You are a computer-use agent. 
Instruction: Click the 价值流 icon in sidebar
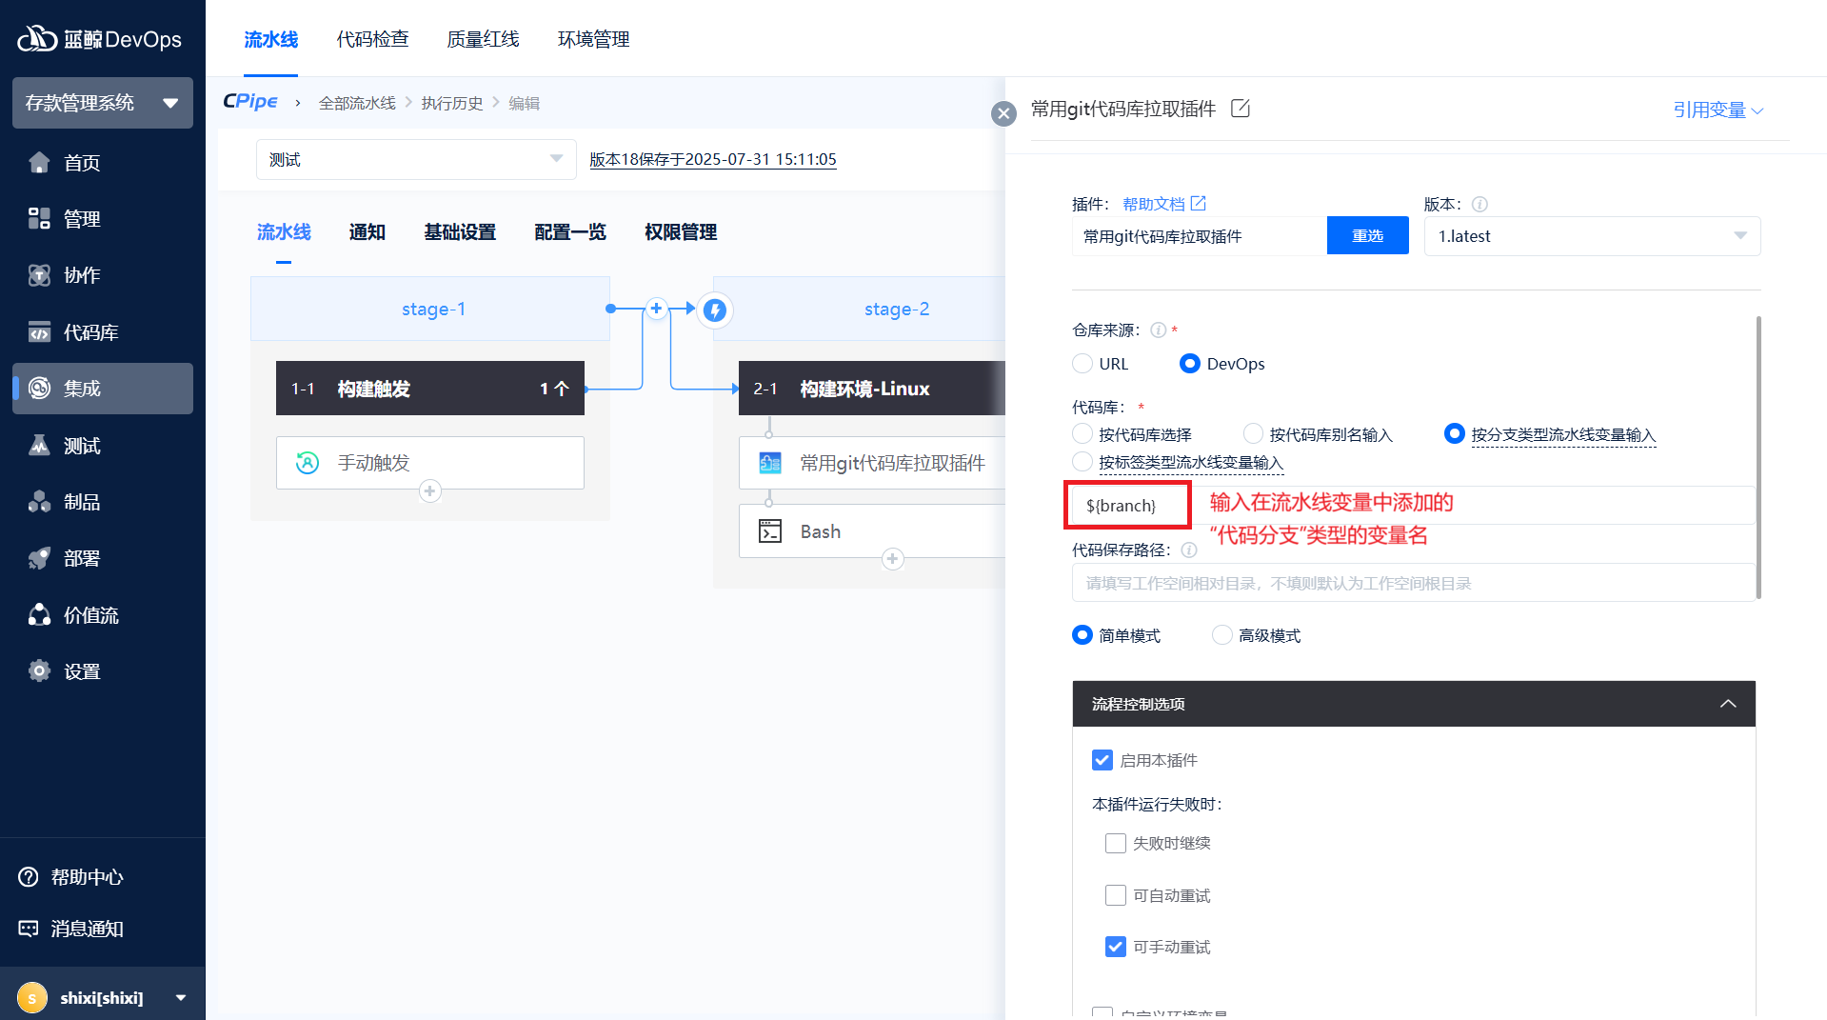coord(39,615)
